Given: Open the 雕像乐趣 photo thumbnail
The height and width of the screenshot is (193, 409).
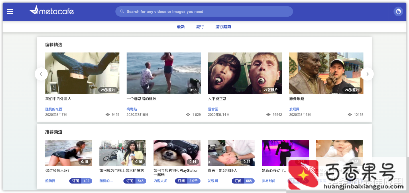Looking at the screenshot, I should 326,73.
